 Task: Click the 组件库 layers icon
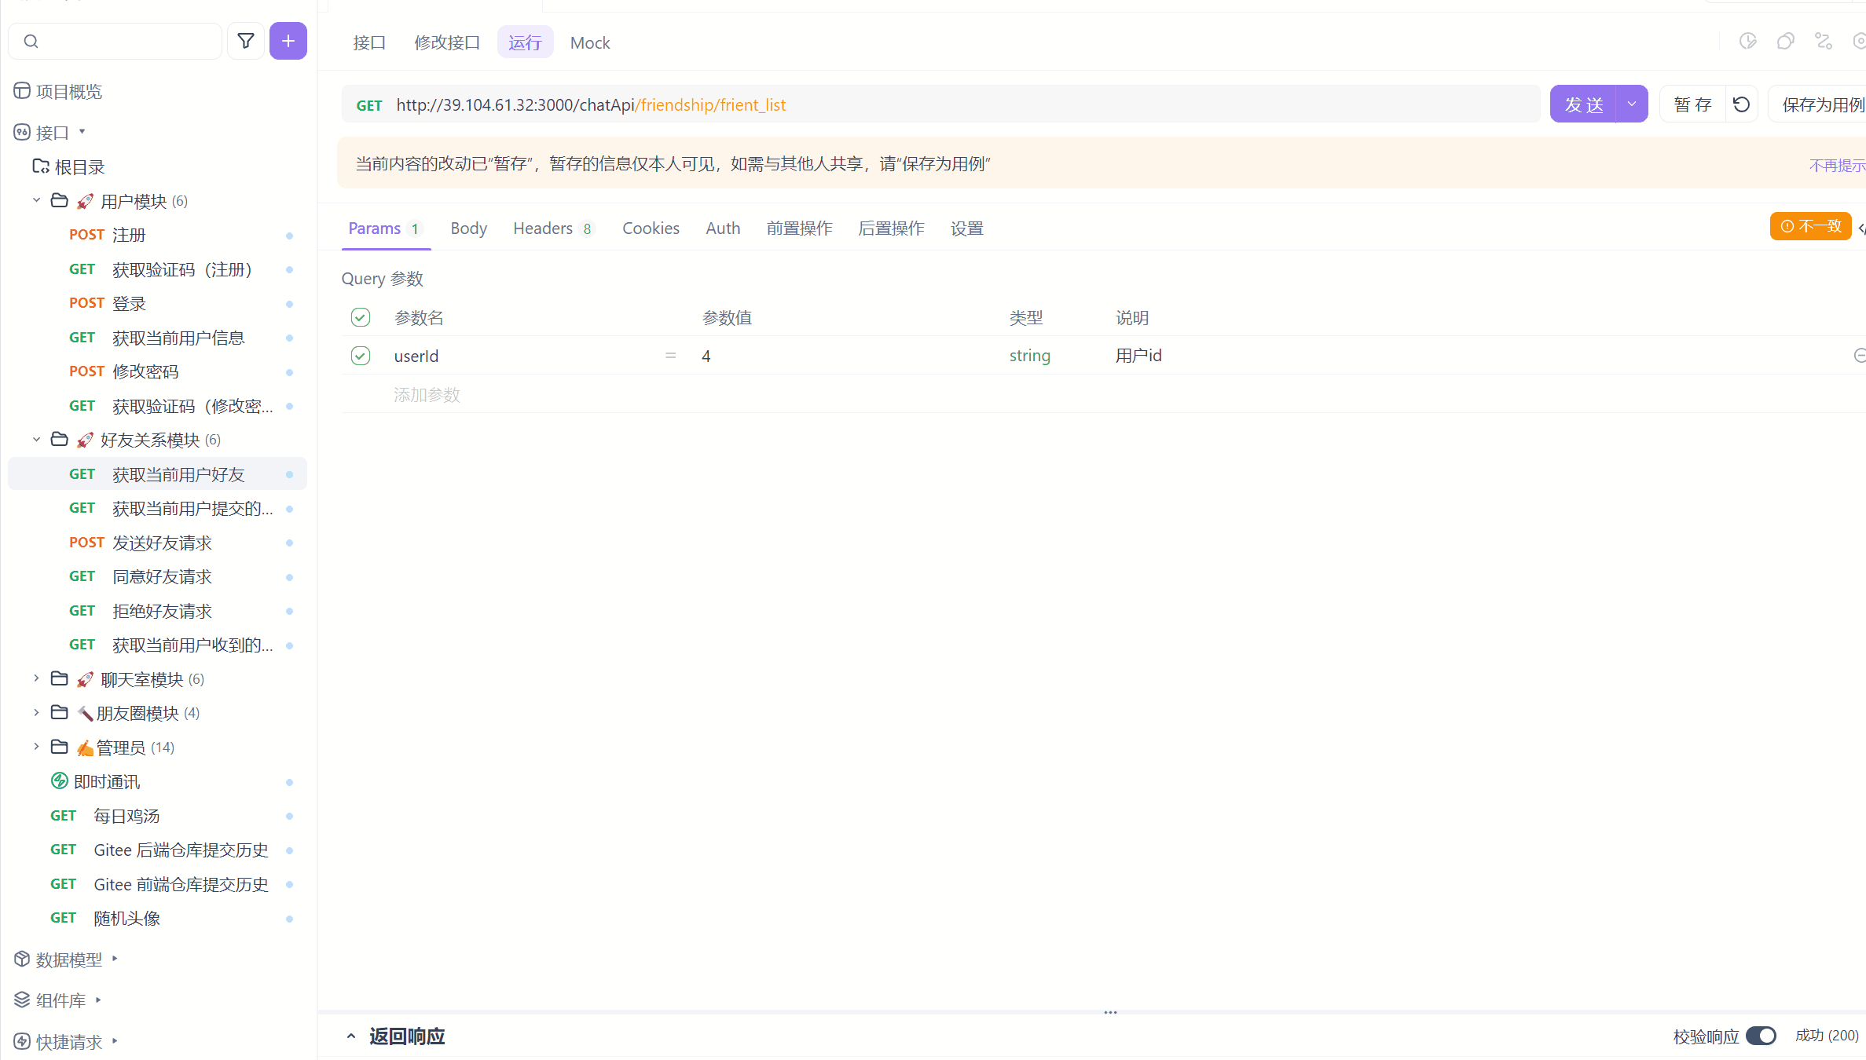pyautogui.click(x=22, y=1000)
